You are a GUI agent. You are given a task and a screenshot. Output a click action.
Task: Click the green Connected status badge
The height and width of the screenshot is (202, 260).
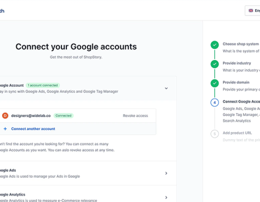pyautogui.click(x=63, y=115)
